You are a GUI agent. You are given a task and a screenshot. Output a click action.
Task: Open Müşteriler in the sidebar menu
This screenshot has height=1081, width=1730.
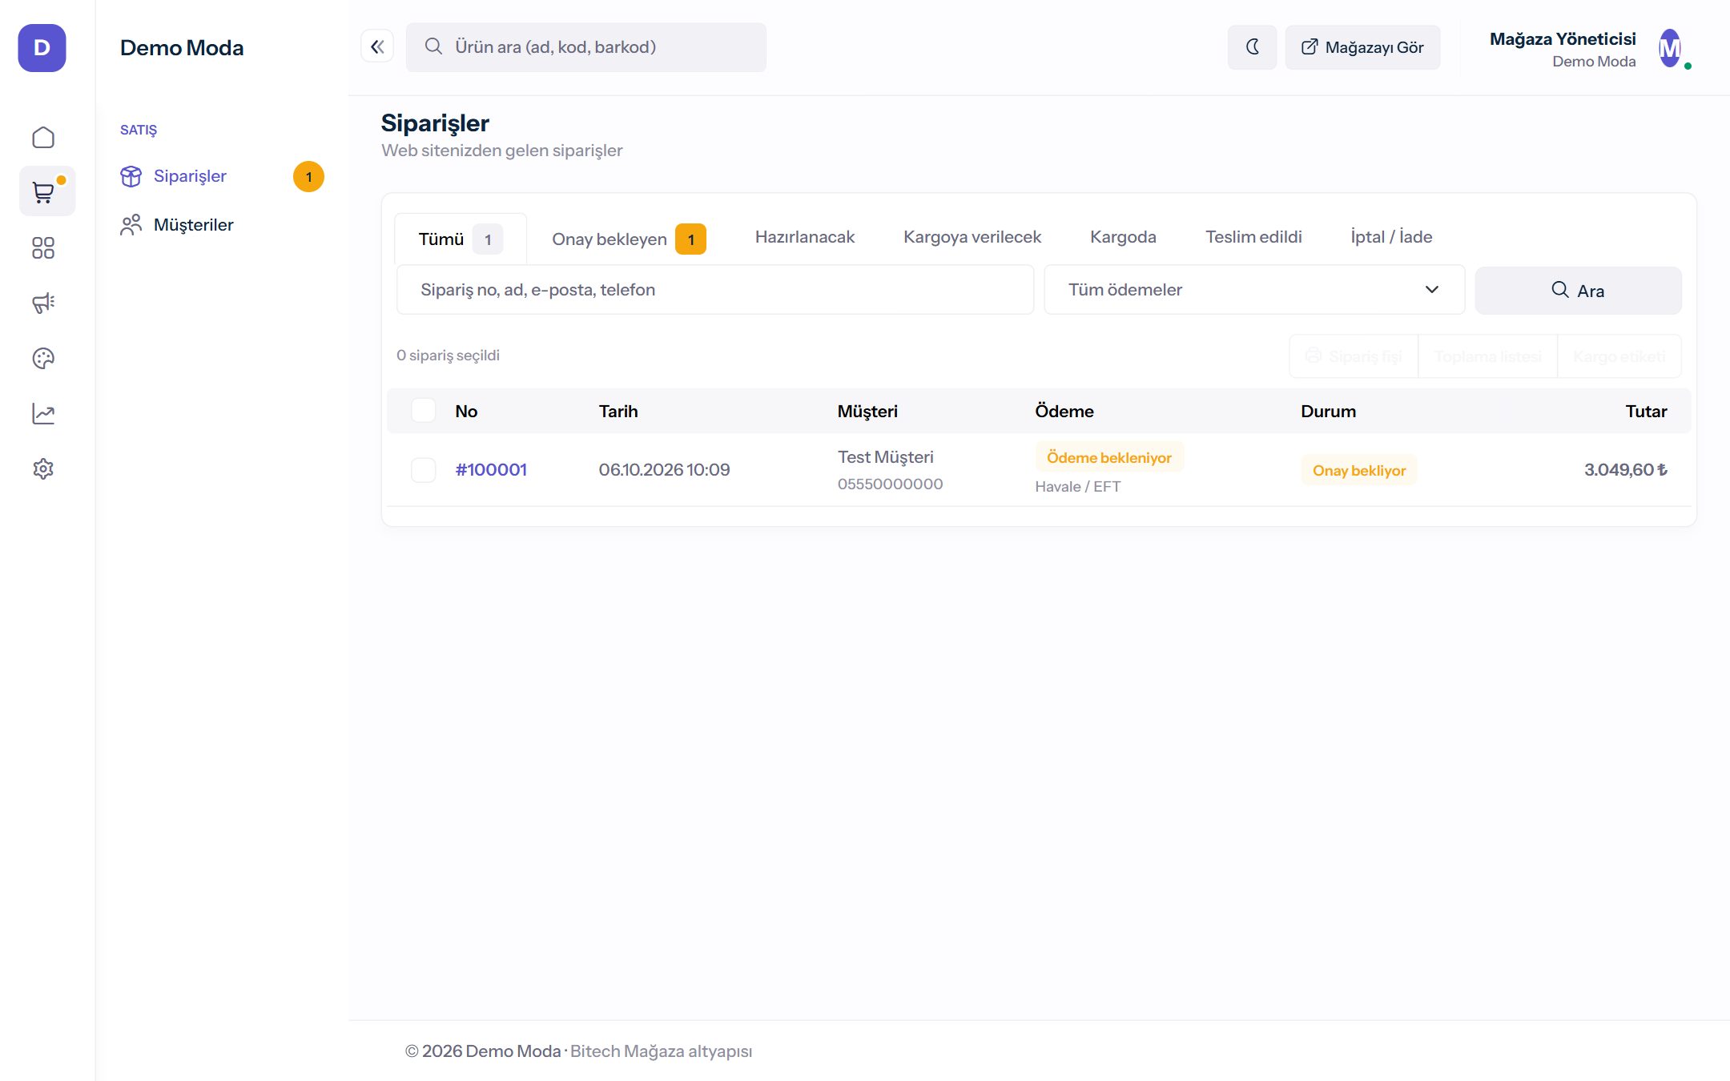[x=193, y=225]
